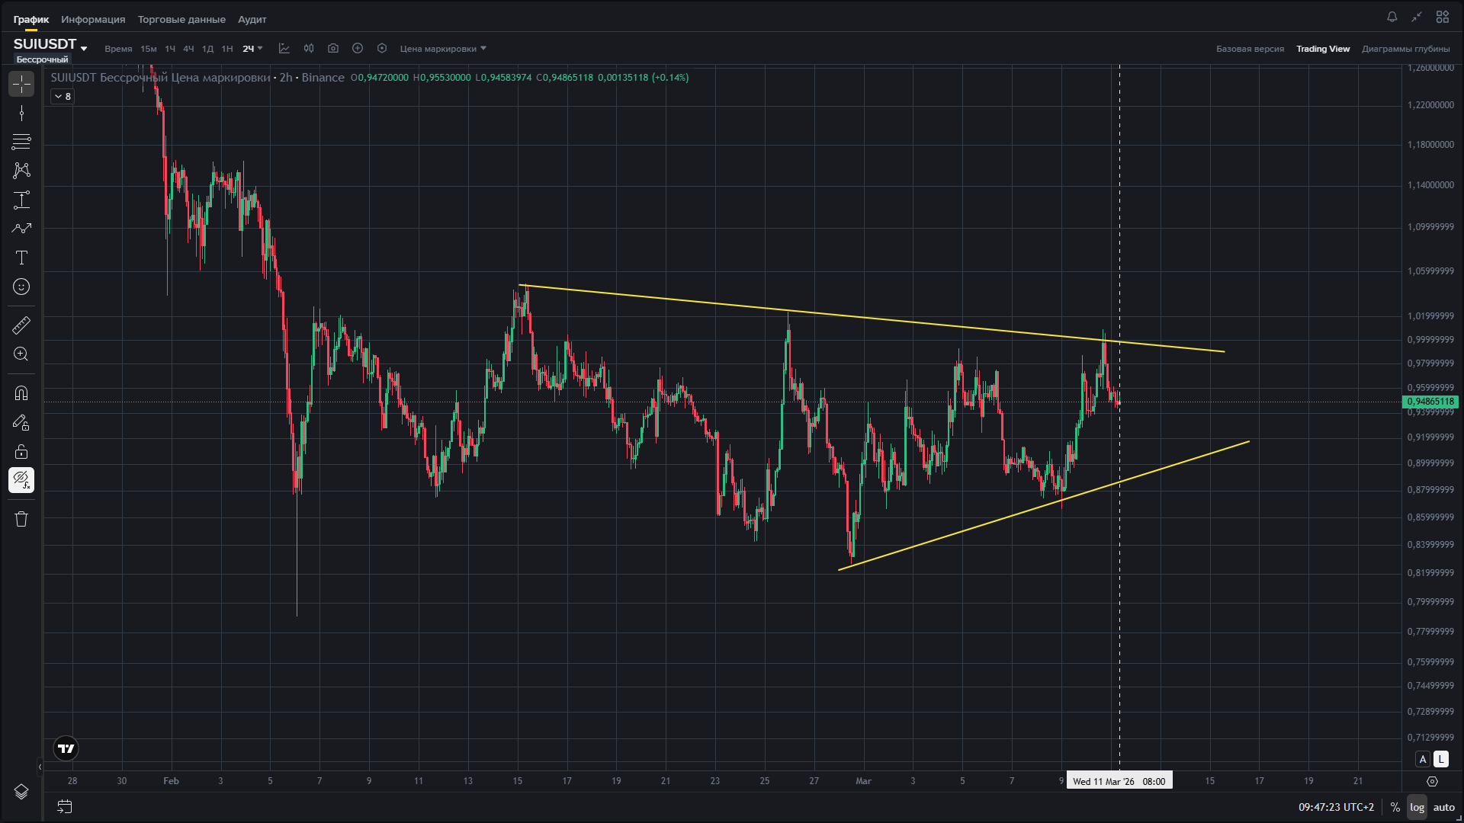
Task: Remove drawings with the trash icon
Action: [21, 519]
